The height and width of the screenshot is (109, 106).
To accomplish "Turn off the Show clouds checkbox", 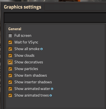I will point(10,56).
